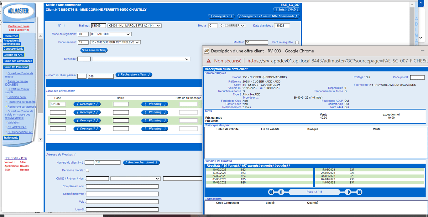This screenshot has width=428, height=217.
Task: Open the Saisie Ctl Paiement menu
Action: 16,67
